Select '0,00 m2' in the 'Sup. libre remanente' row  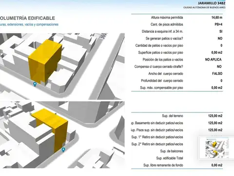(x=217, y=165)
